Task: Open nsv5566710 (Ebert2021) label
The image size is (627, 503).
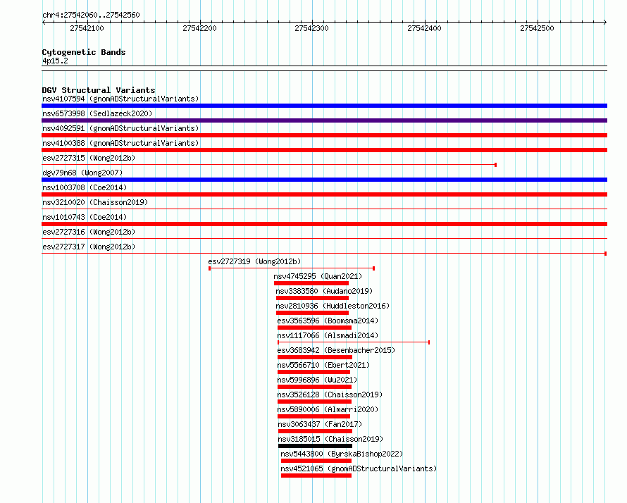Action: 323,365
